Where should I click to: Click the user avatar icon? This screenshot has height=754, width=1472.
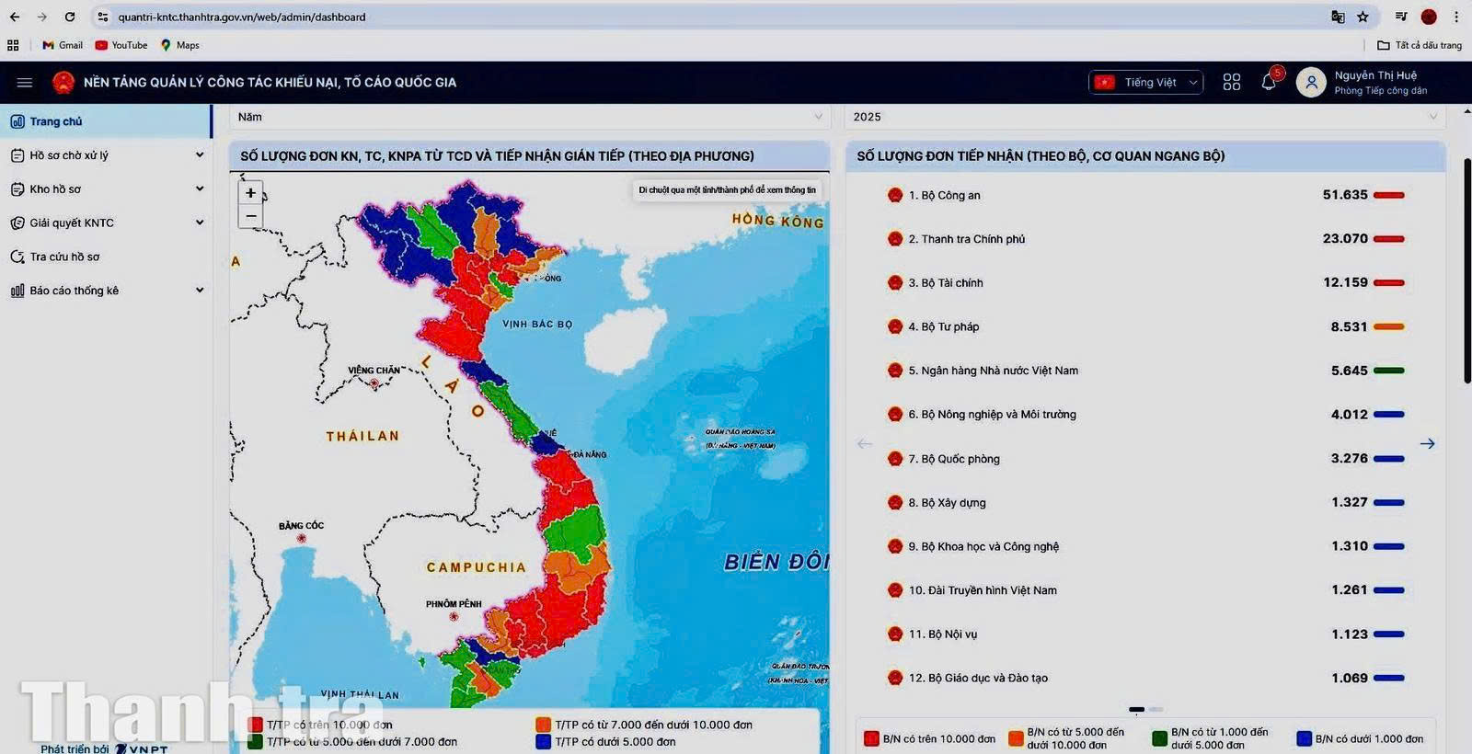1310,83
